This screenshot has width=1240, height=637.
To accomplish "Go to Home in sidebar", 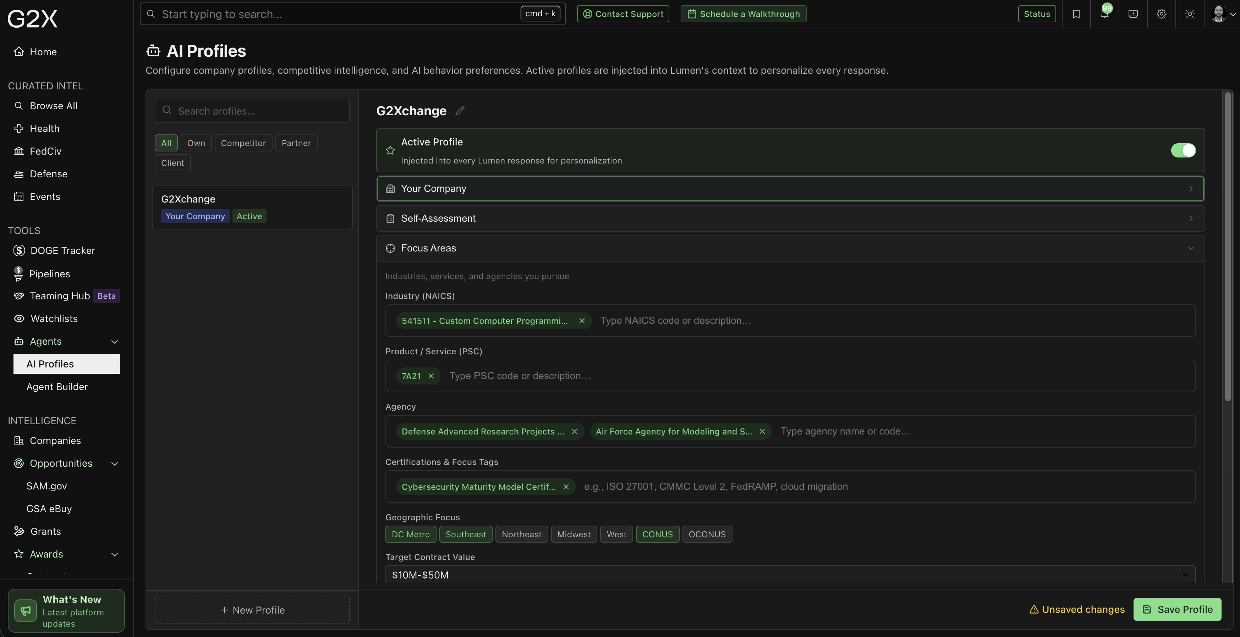I will pyautogui.click(x=43, y=52).
